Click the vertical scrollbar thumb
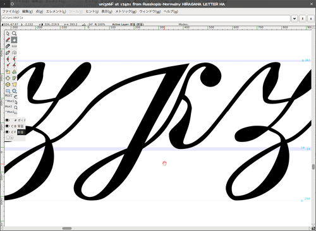 313,167
